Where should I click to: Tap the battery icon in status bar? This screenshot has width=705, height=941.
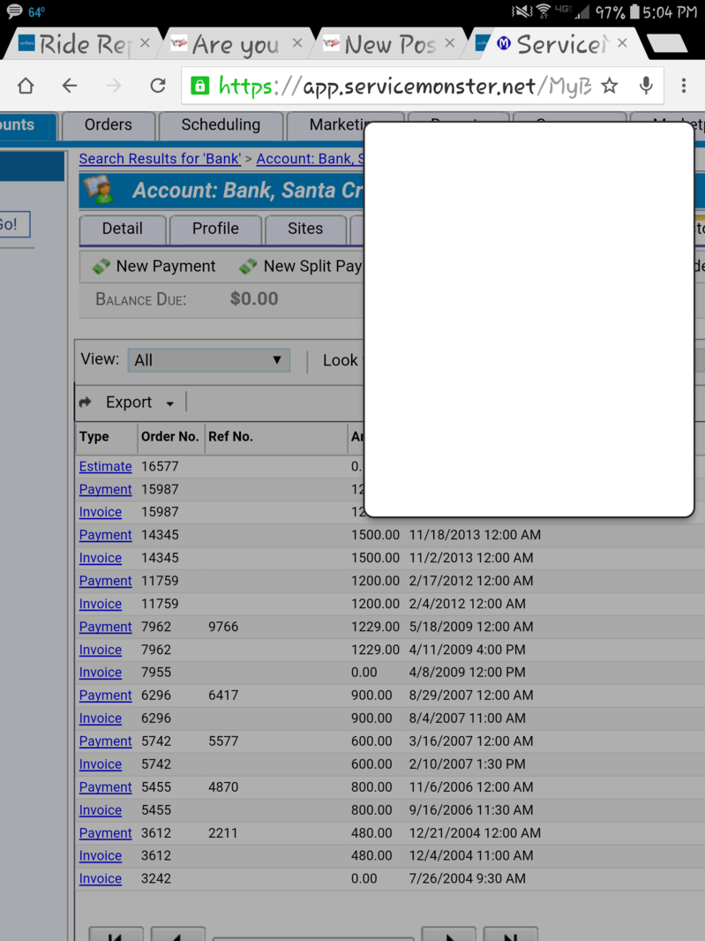tap(634, 12)
